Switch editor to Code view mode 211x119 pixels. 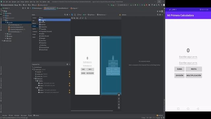click(x=158, y=11)
